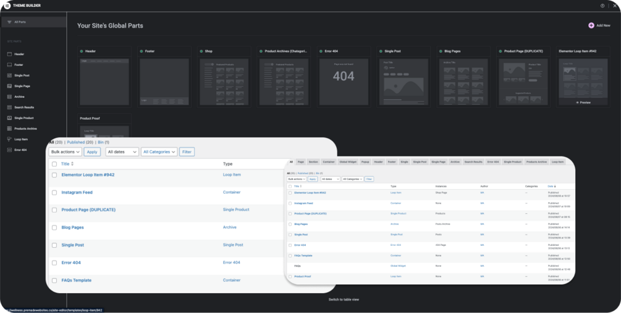Open the Blog Pages template thumbnail
Viewport: 621px width, 313px height.
463,82
